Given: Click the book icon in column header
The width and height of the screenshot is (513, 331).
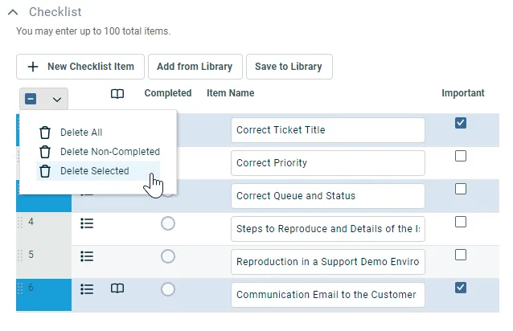Looking at the screenshot, I should tap(117, 94).
